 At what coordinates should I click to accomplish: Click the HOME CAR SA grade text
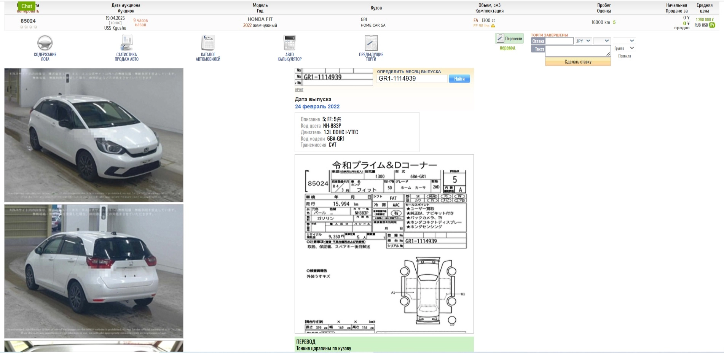click(x=373, y=25)
